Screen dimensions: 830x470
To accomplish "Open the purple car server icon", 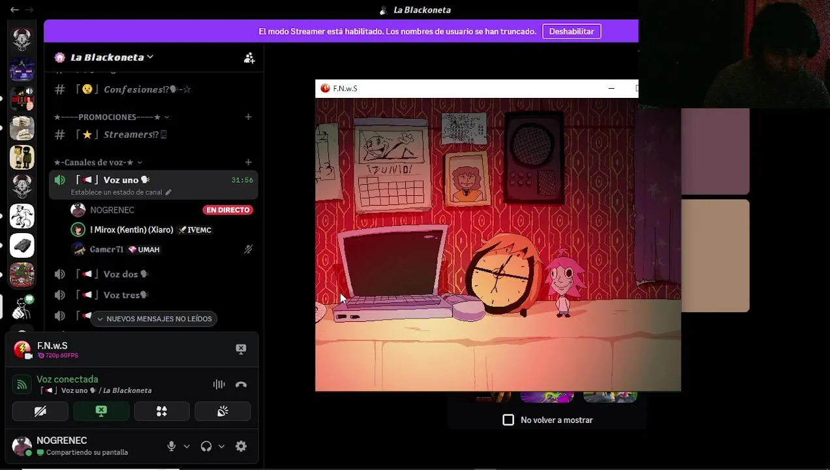I will [22, 69].
